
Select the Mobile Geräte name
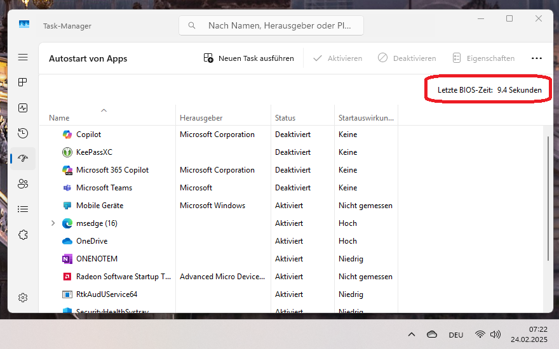[x=100, y=206]
